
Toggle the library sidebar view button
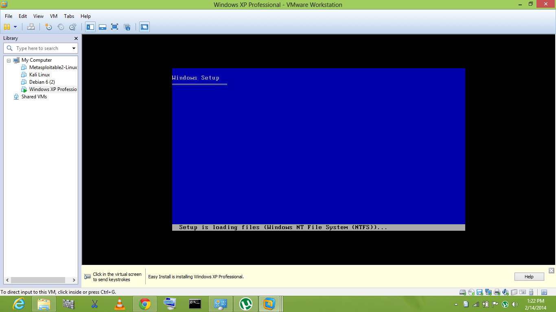90,27
